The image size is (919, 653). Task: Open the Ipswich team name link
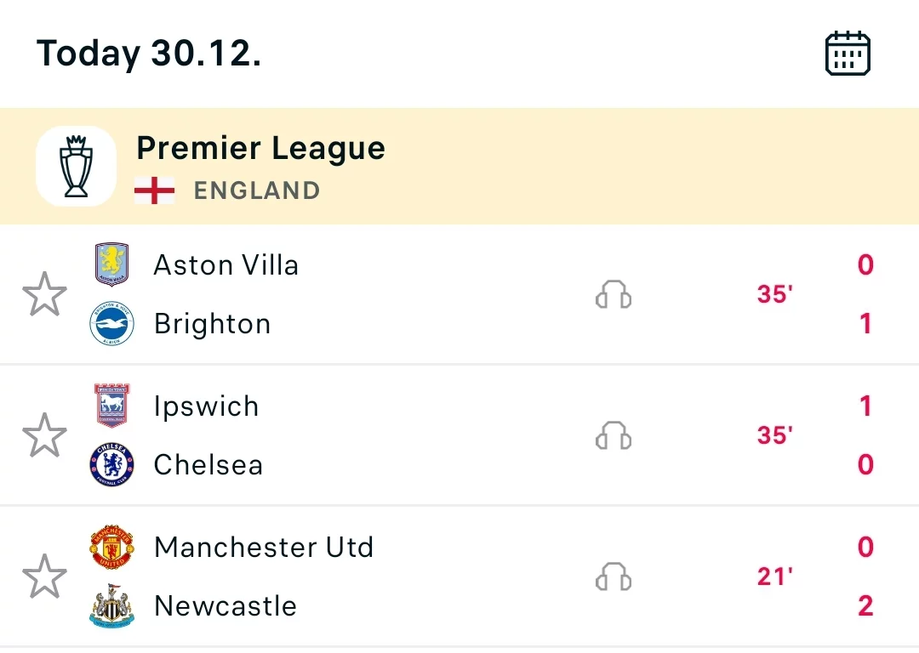pyautogui.click(x=206, y=406)
